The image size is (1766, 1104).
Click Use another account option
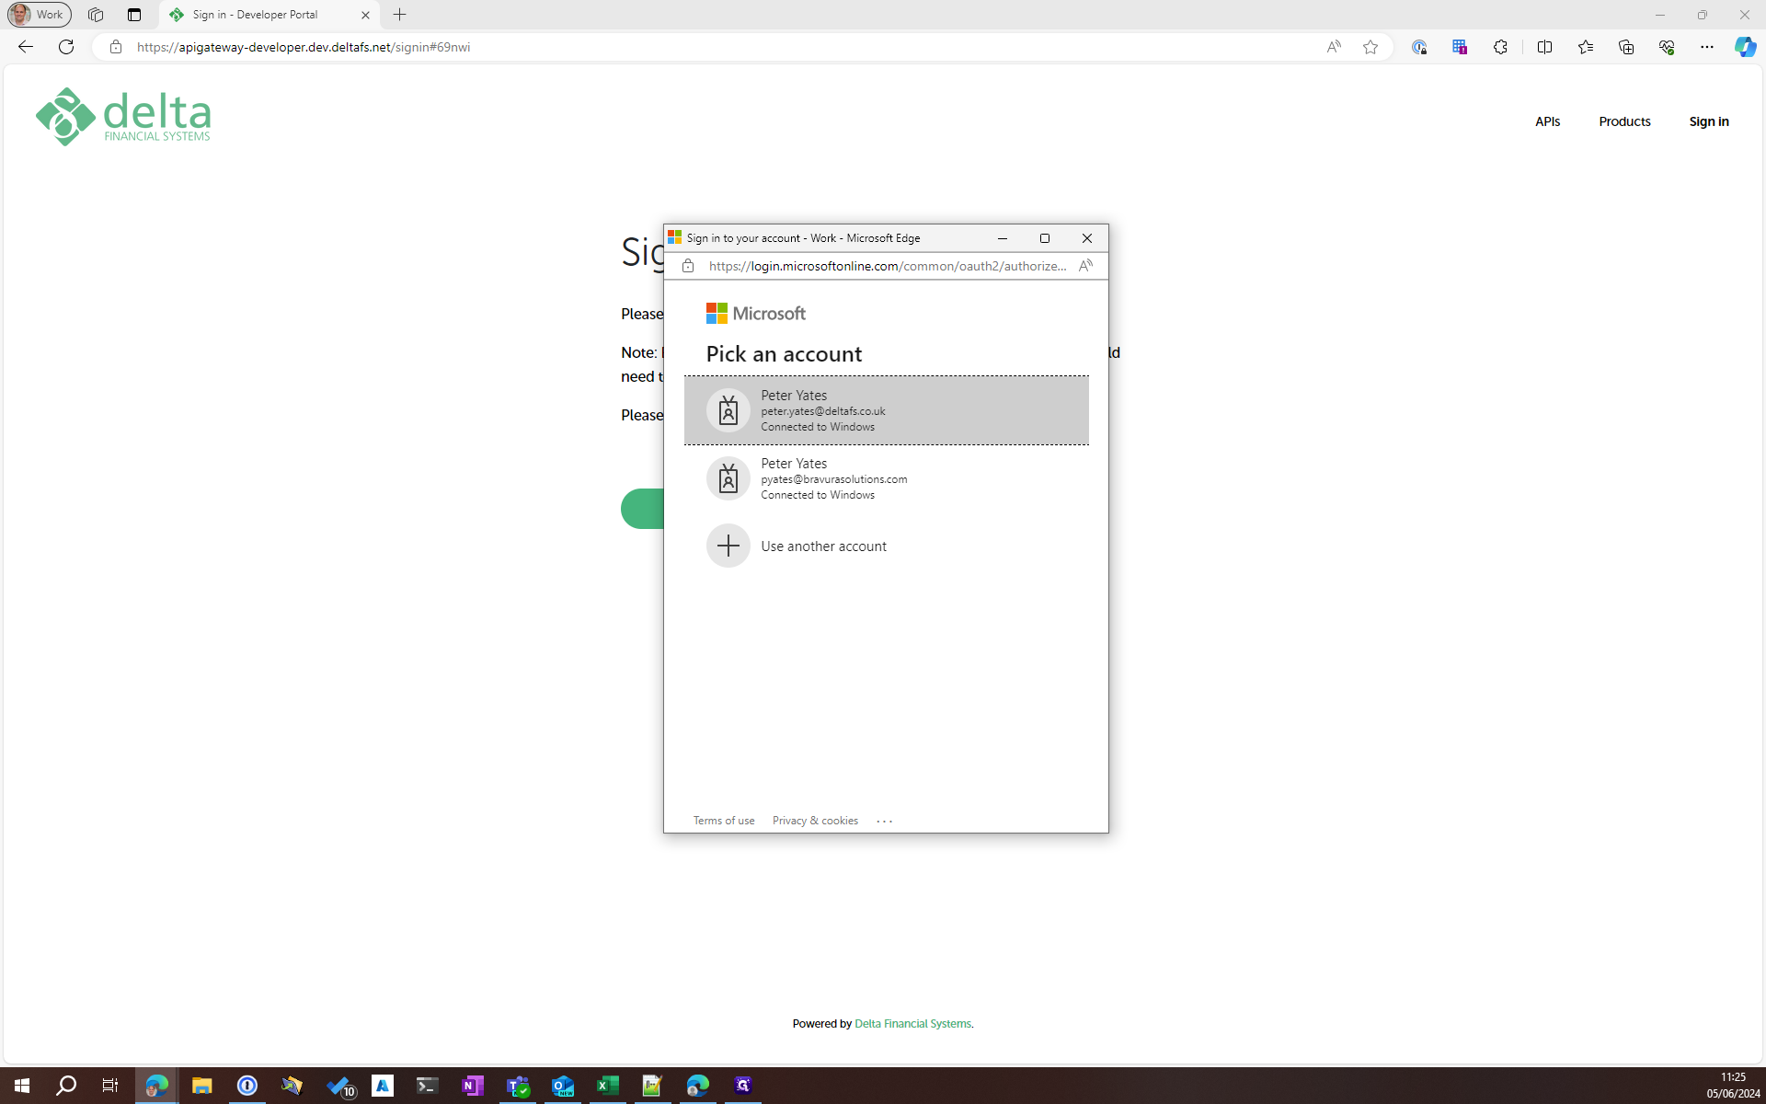(x=886, y=546)
